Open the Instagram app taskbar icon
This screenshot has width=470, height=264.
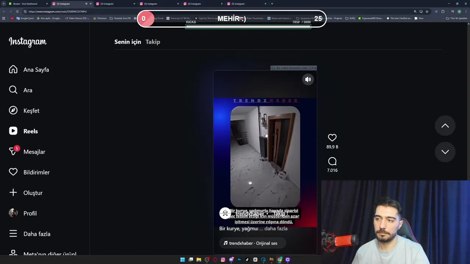(x=223, y=260)
